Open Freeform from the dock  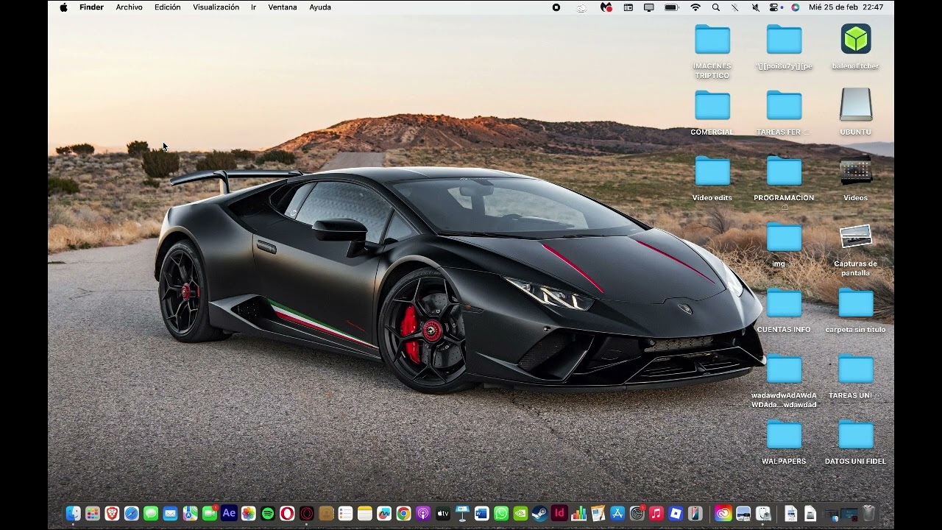click(x=384, y=513)
